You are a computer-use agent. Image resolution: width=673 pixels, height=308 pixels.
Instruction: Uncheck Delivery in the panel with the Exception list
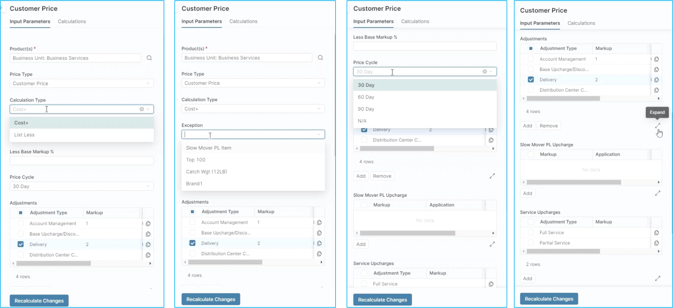point(192,243)
